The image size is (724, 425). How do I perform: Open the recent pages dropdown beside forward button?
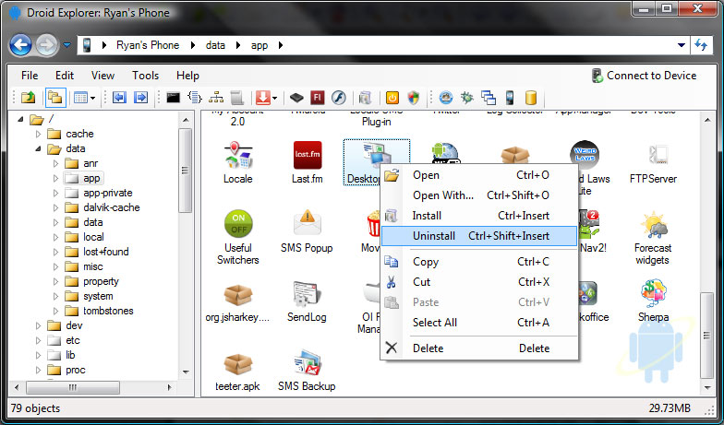pyautogui.click(x=66, y=45)
